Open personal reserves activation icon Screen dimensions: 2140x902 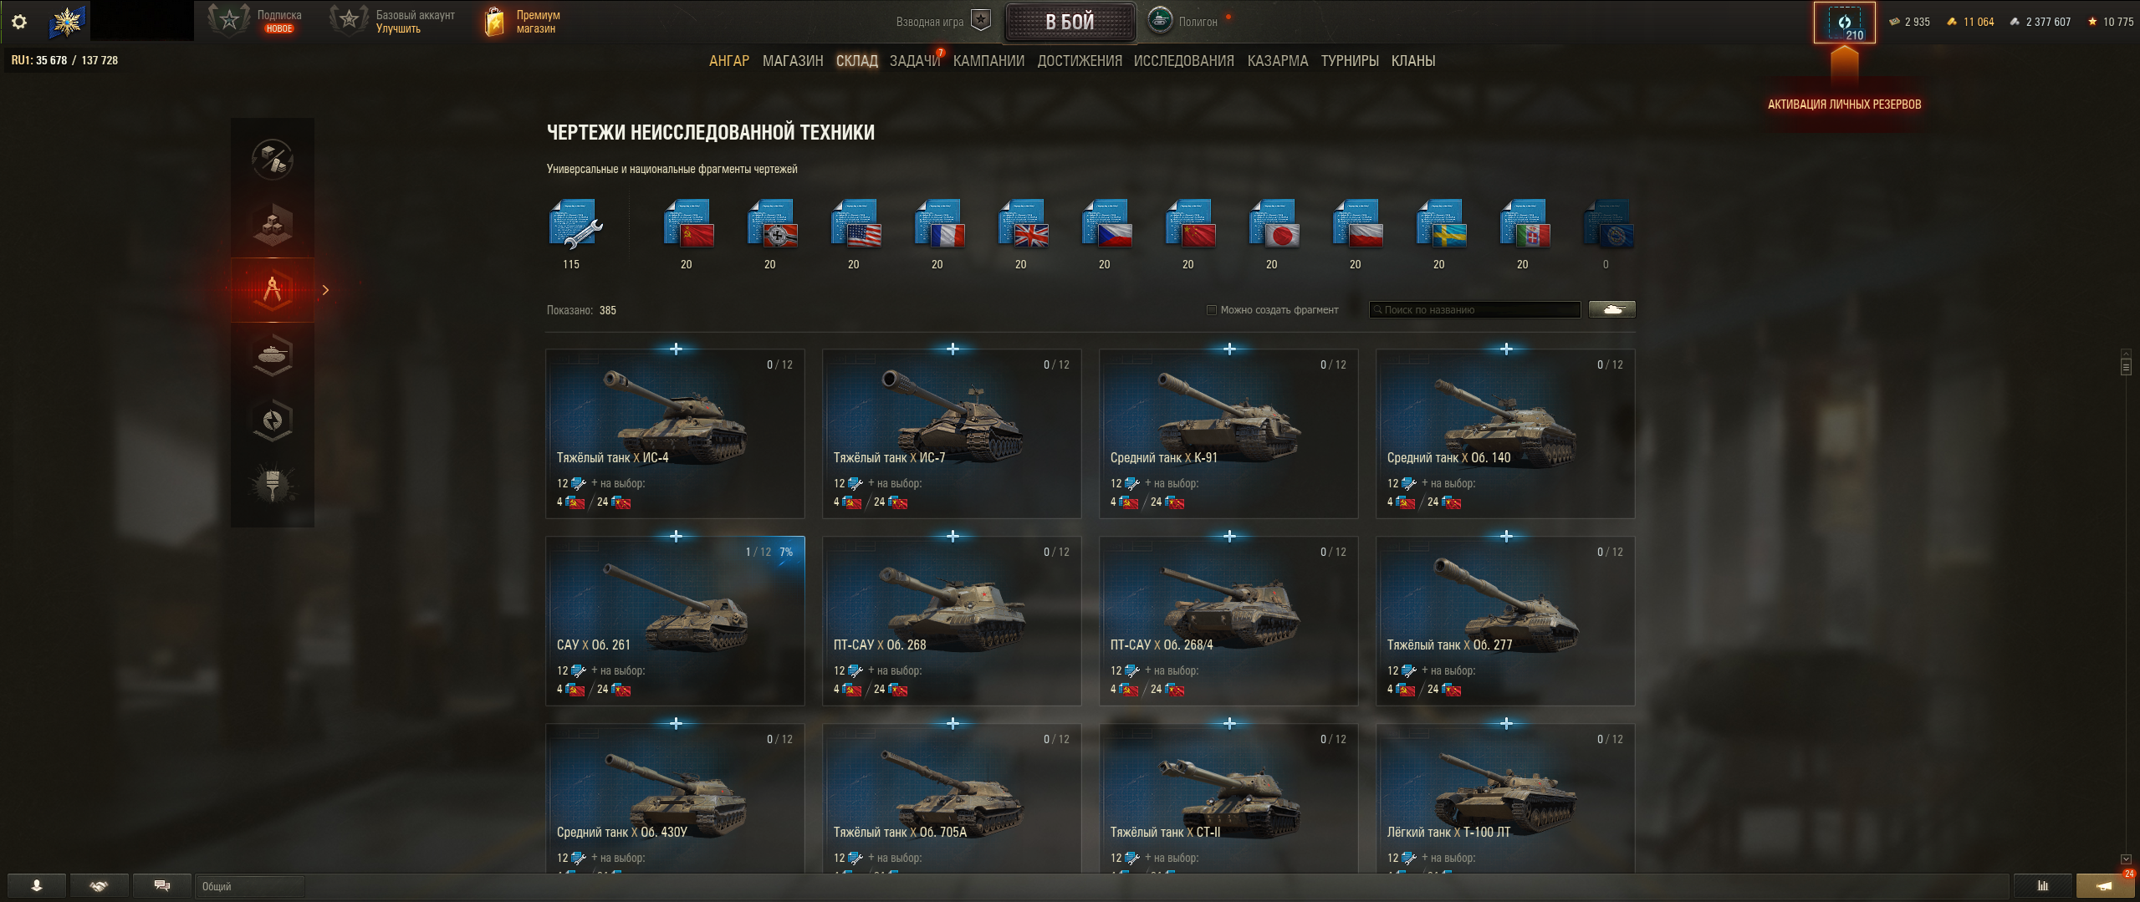click(1844, 23)
